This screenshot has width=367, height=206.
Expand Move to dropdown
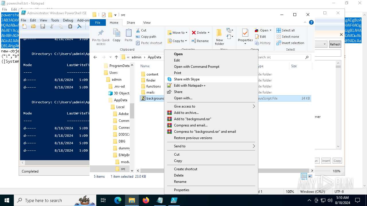[186, 33]
